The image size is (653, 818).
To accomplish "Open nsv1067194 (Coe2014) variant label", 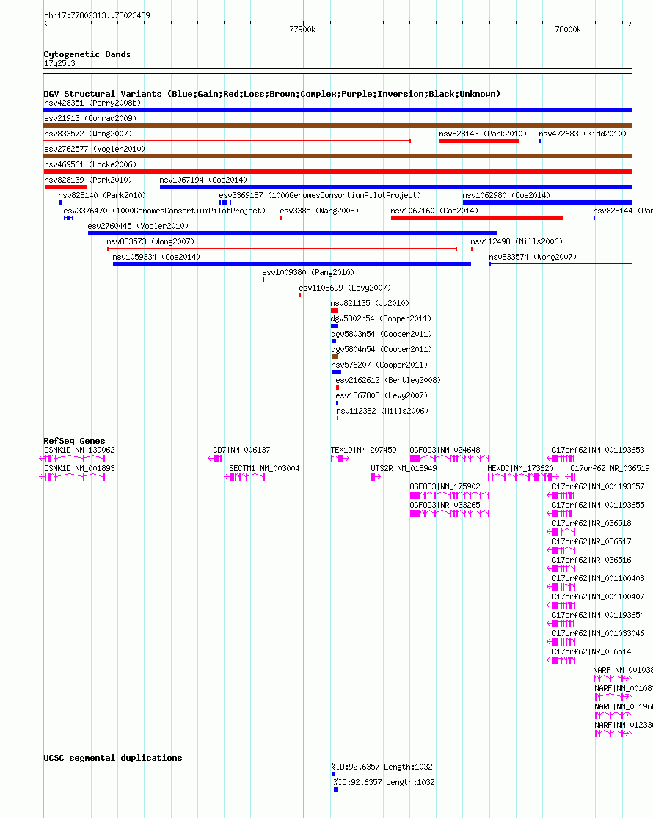I will click(203, 180).
